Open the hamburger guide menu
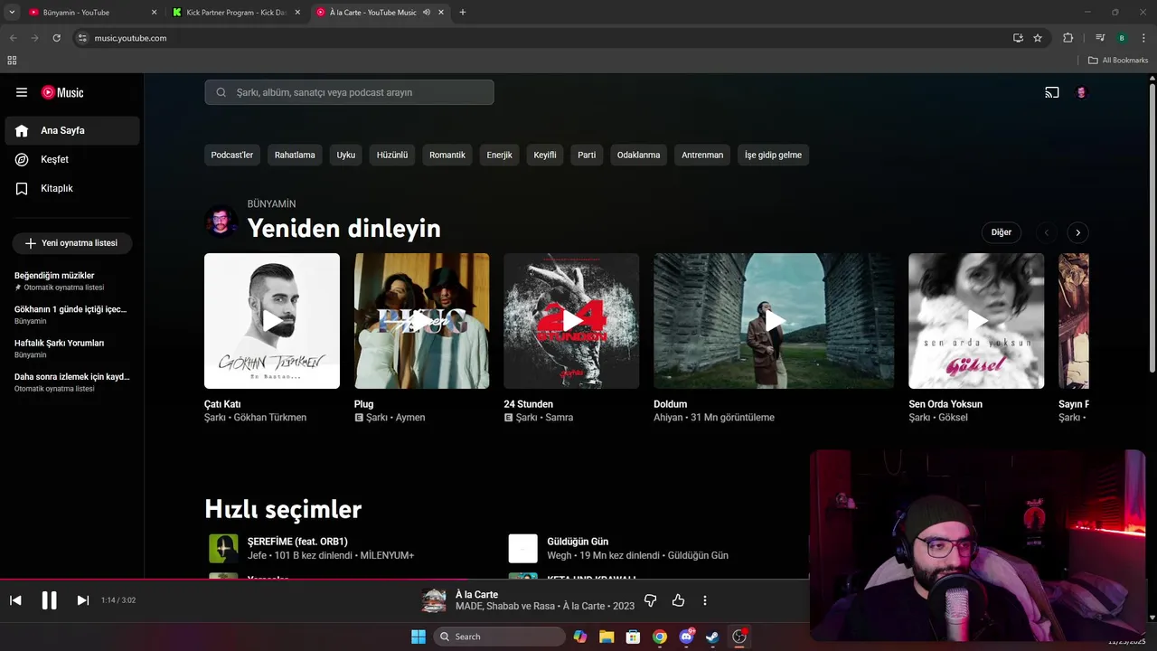 22,92
